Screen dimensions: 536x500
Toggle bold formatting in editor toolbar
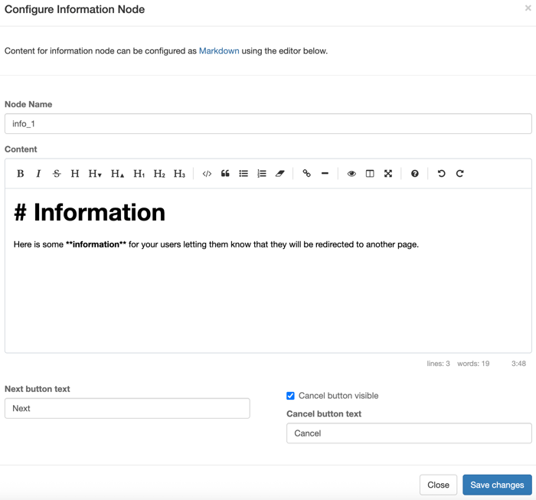(x=21, y=174)
